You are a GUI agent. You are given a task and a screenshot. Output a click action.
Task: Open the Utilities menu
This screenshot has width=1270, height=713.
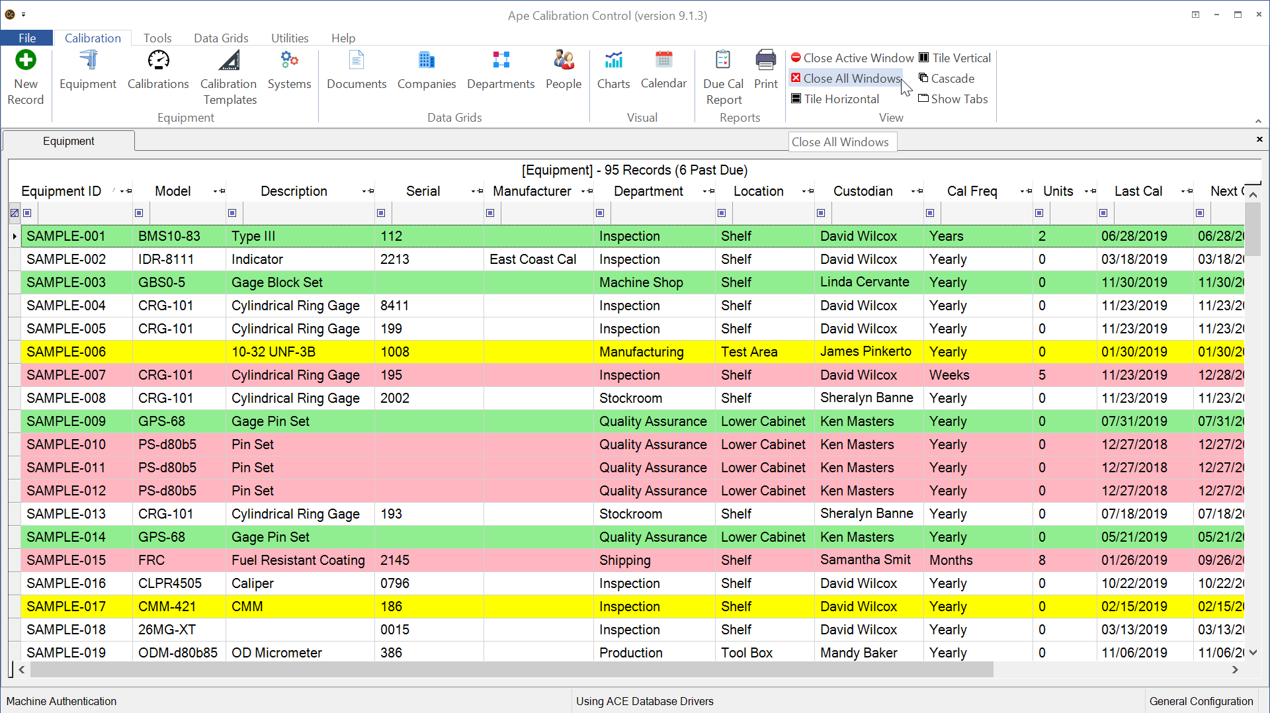tap(289, 38)
